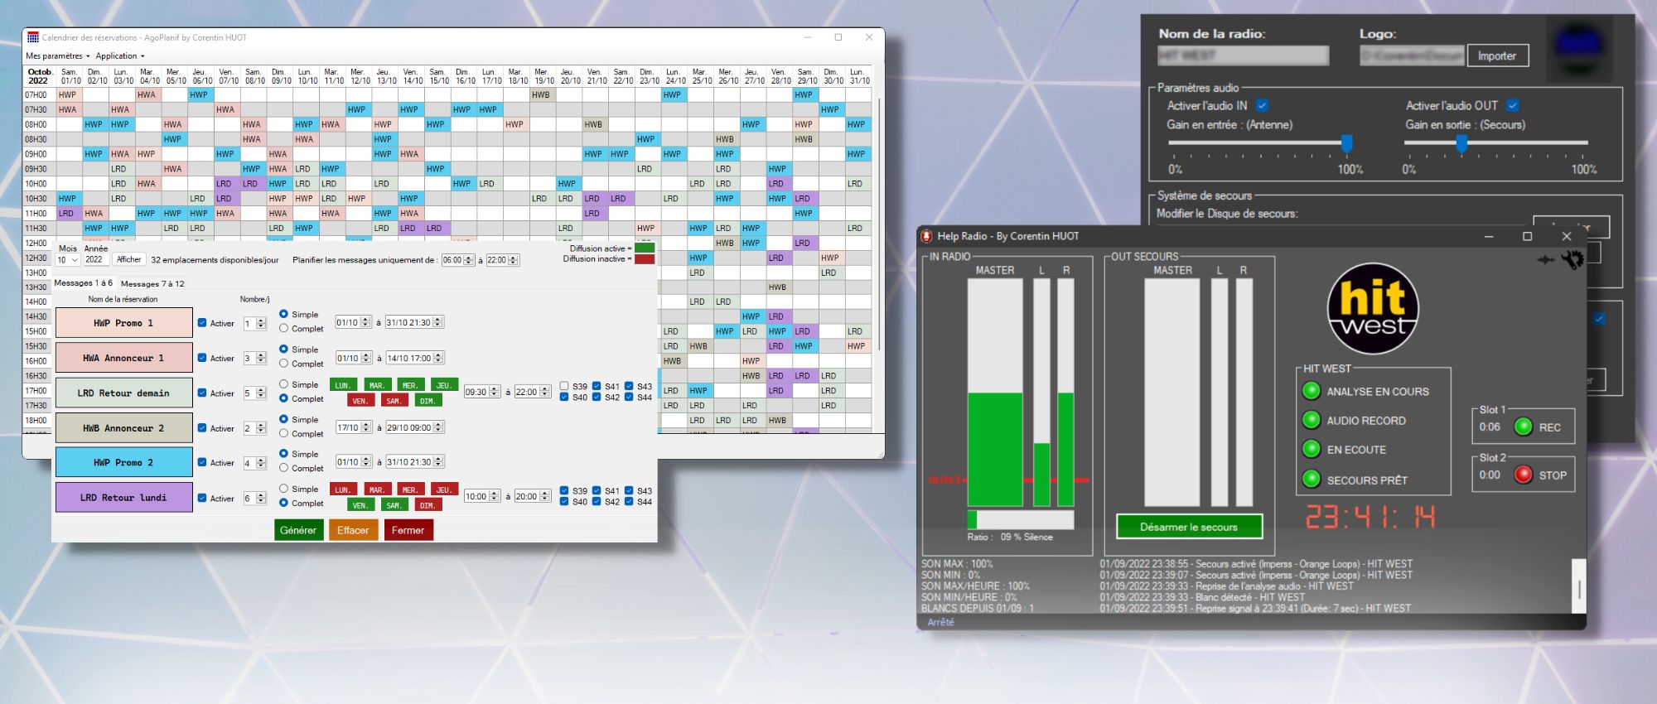This screenshot has width=1657, height=704.
Task: Click the Année input field
Action: [95, 260]
